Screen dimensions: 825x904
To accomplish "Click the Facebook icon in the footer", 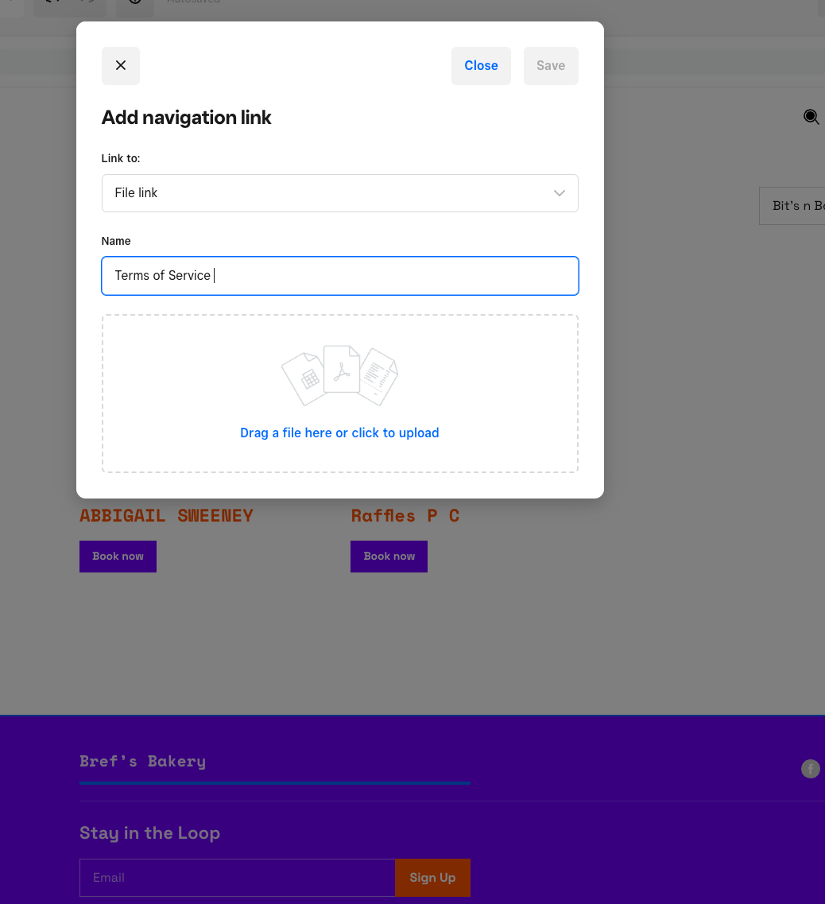I will (811, 769).
